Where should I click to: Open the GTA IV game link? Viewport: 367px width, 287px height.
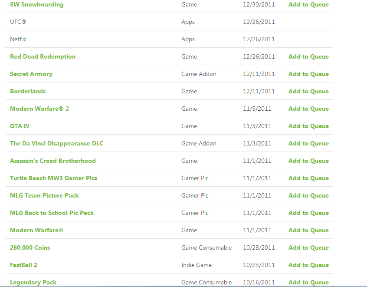pos(20,126)
